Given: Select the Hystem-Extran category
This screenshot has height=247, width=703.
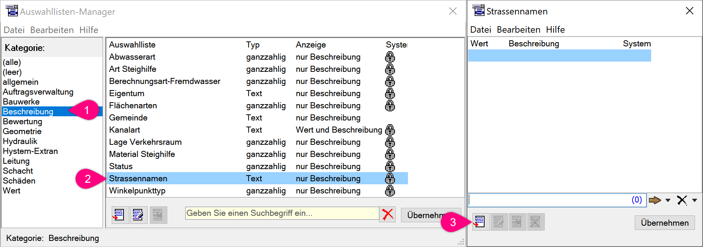Looking at the screenshot, I should [x=30, y=151].
